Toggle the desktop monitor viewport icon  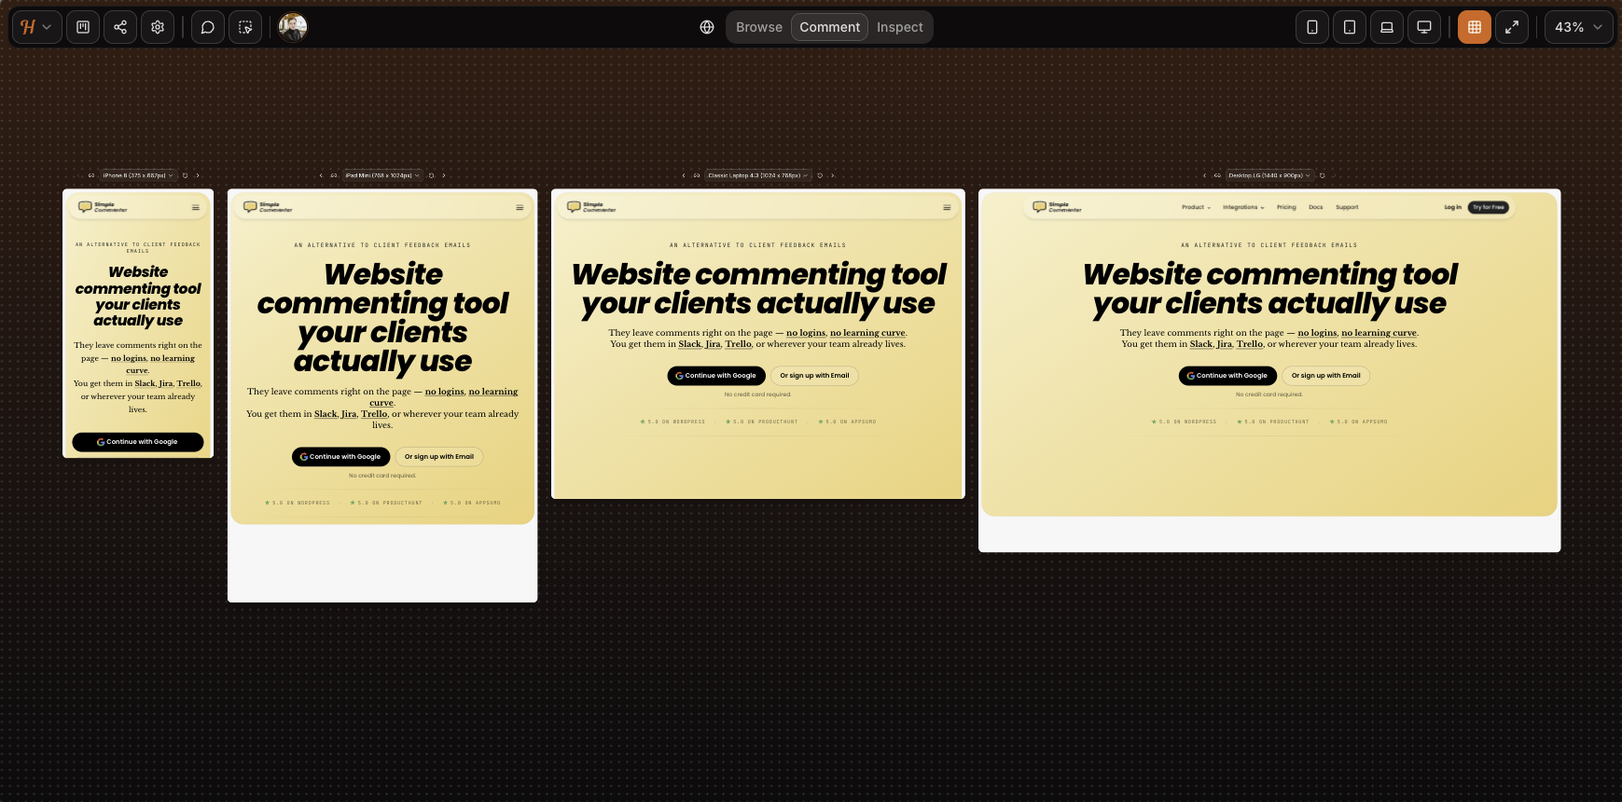point(1424,27)
